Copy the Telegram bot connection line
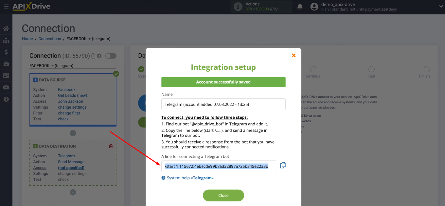The image size is (445, 206). [282, 166]
